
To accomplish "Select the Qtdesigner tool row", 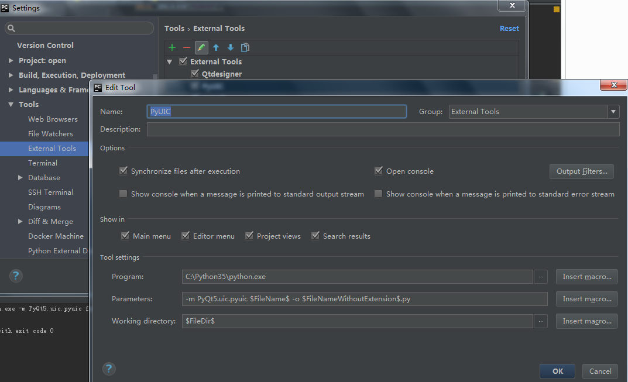I will point(221,74).
